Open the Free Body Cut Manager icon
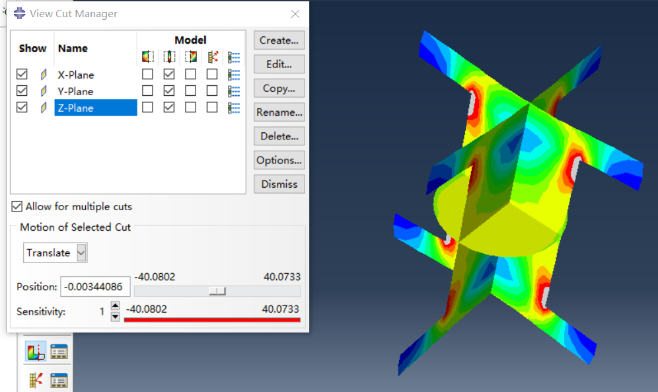Image resolution: width=658 pixels, height=392 pixels. click(x=59, y=380)
